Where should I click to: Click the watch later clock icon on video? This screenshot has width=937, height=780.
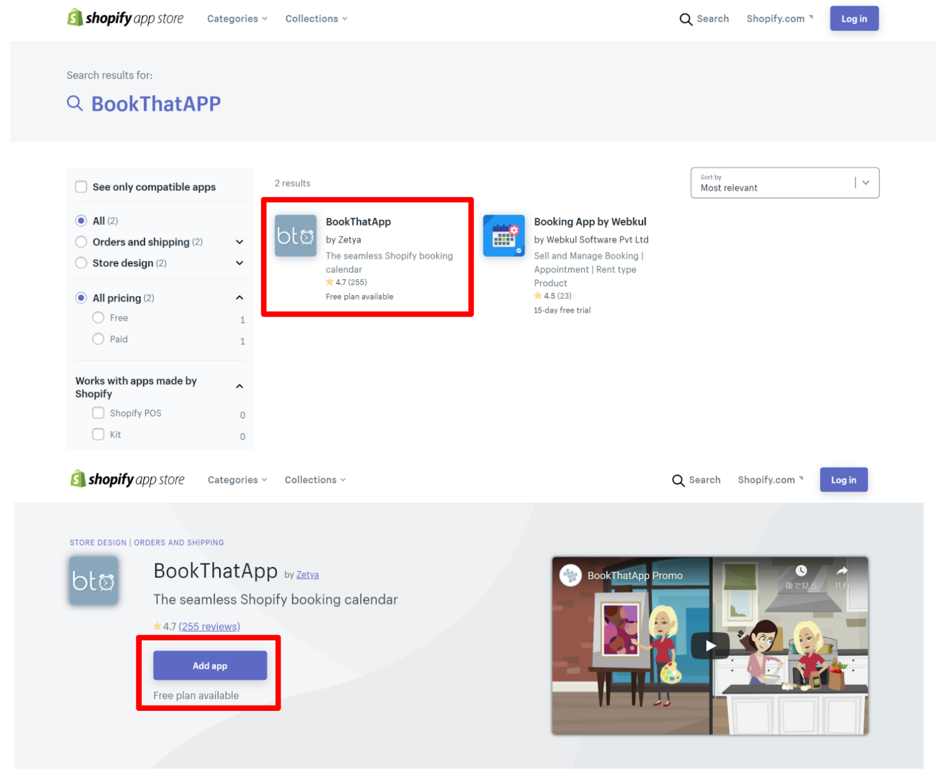point(801,570)
